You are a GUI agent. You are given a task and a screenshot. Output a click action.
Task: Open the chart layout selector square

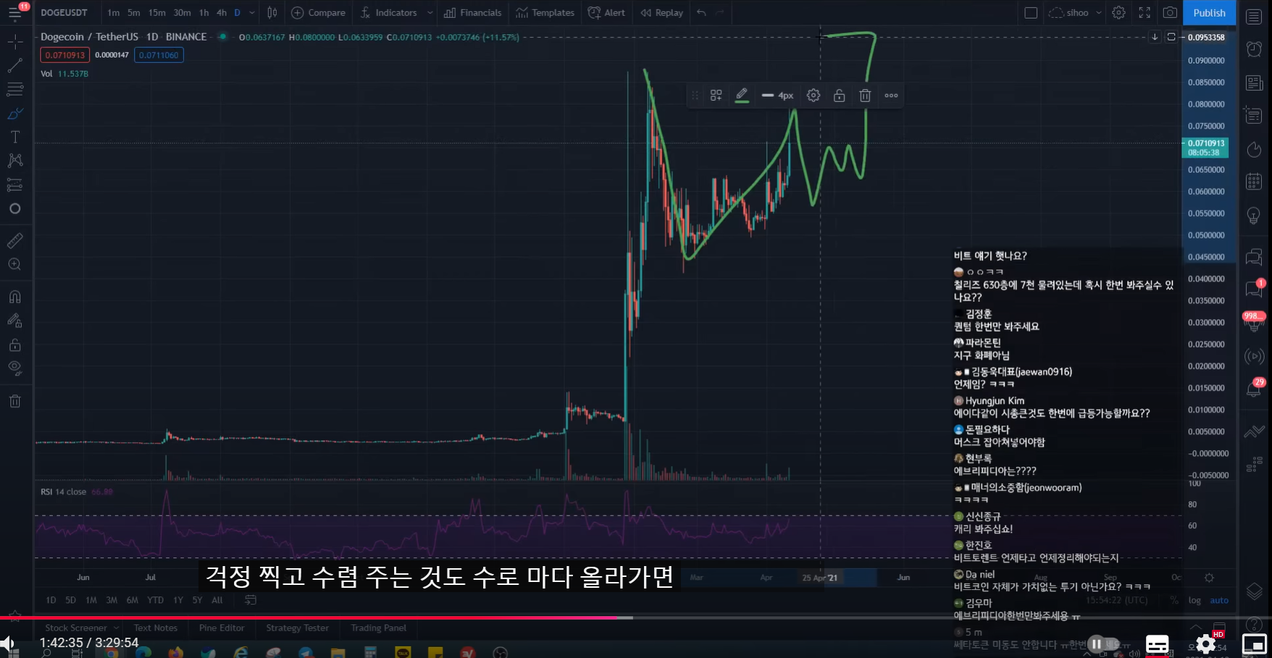pyautogui.click(x=1031, y=12)
